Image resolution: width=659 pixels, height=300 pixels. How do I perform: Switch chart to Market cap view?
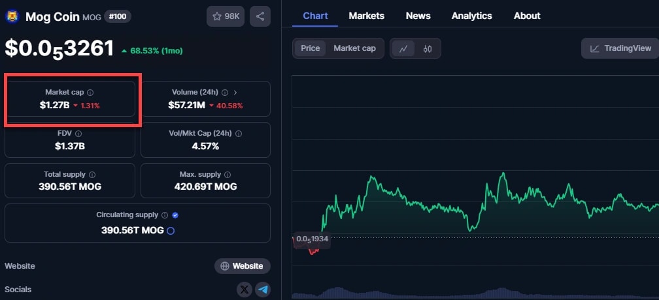pyautogui.click(x=354, y=48)
